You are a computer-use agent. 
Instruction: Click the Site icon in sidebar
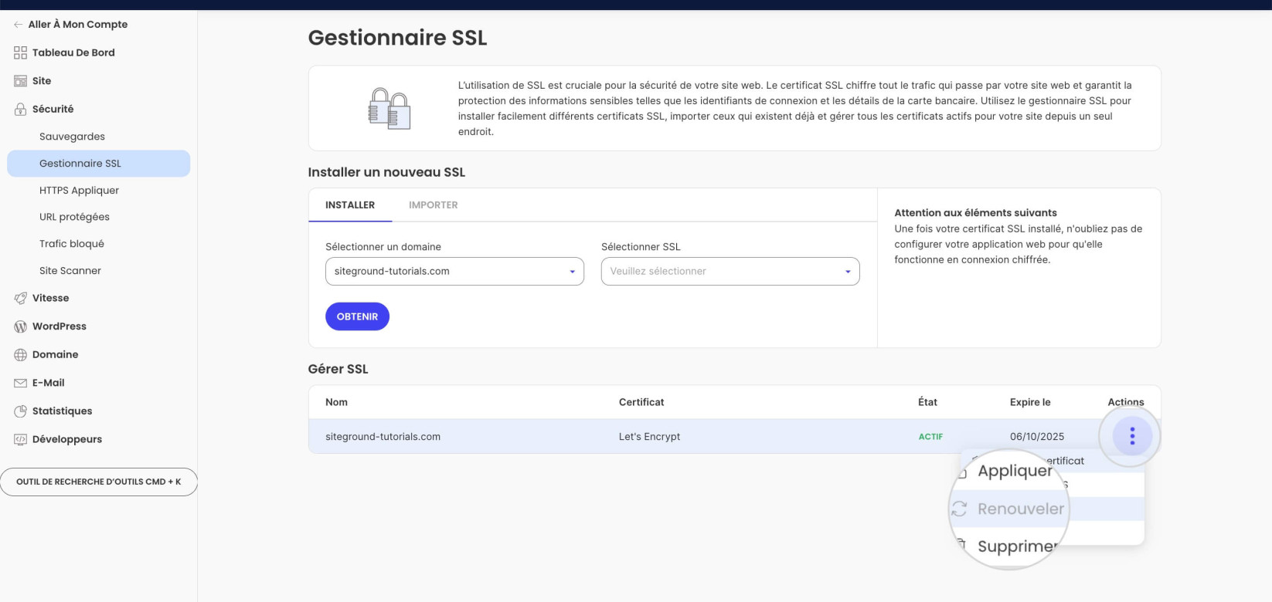coord(20,81)
